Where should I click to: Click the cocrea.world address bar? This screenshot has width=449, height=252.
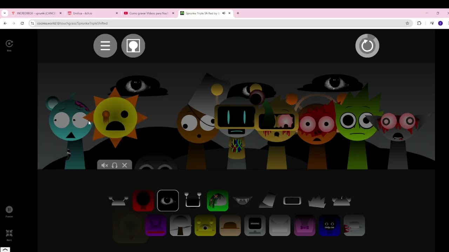click(x=220, y=23)
